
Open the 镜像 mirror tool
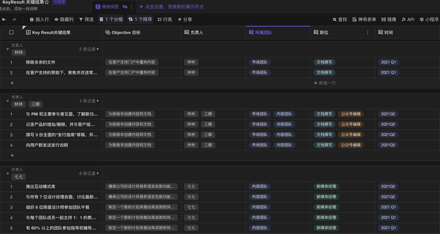(388, 20)
